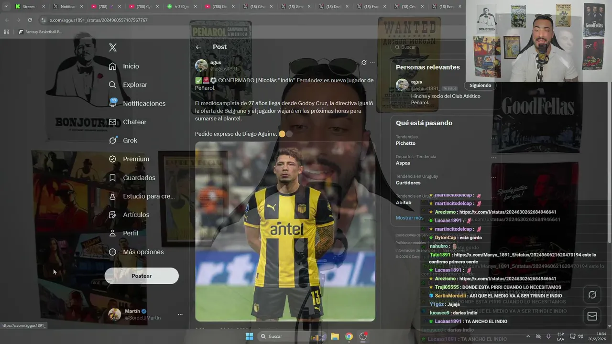Click the Grok icon on agus's post header

pos(364,63)
